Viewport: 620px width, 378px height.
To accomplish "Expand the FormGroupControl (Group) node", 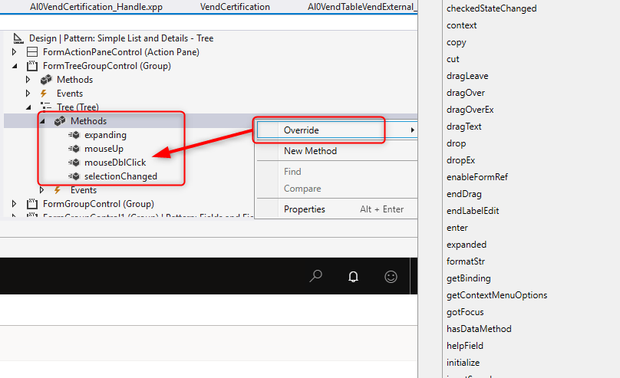I will (x=13, y=204).
